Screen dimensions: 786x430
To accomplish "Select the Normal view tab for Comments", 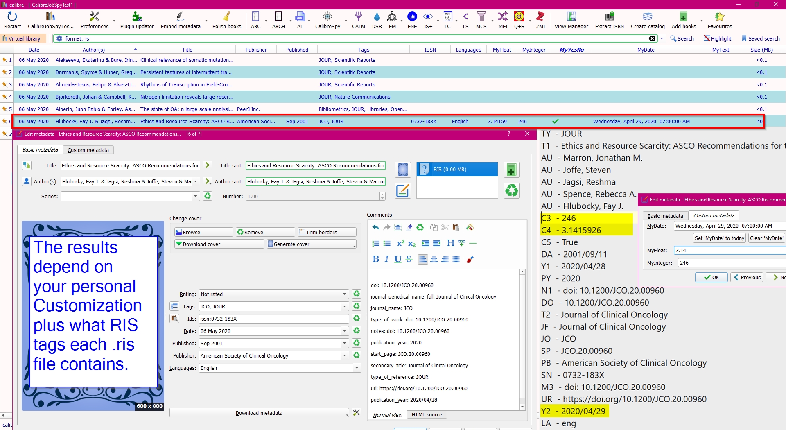I will tap(388, 414).
